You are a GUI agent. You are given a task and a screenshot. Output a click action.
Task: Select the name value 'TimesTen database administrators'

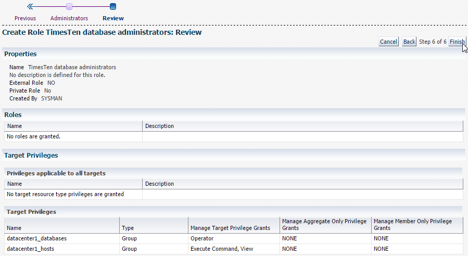pyautogui.click(x=72, y=67)
